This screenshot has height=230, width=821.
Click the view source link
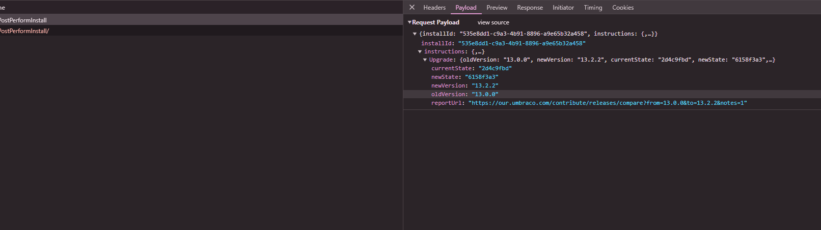click(x=493, y=22)
